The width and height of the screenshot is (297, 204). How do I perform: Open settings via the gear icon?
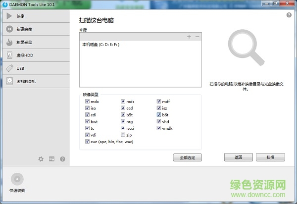click(x=41, y=159)
